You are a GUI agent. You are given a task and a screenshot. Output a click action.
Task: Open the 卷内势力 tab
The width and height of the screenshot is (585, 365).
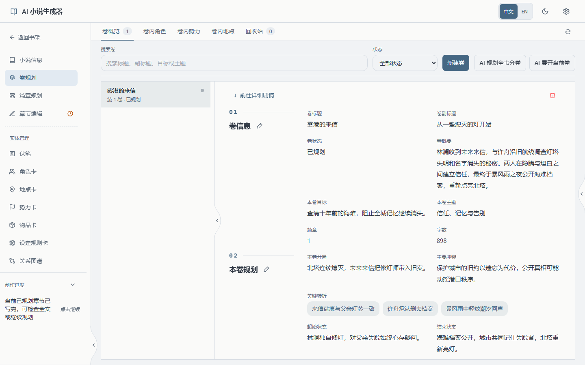(189, 31)
